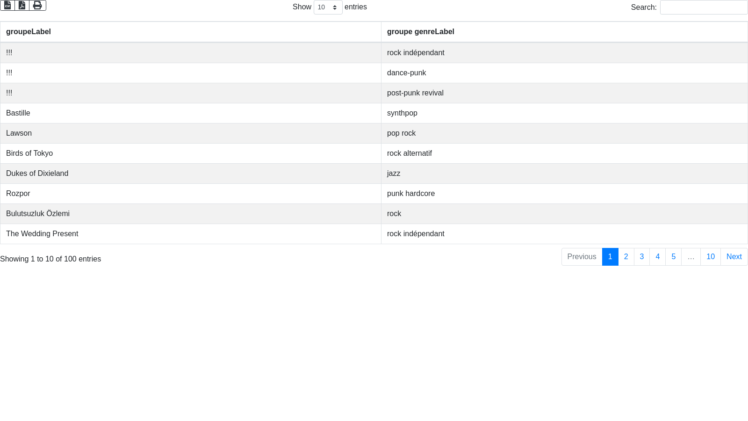The image size is (748, 421).
Task: Select The Wedding Present cell
Action: pyautogui.click(x=42, y=234)
